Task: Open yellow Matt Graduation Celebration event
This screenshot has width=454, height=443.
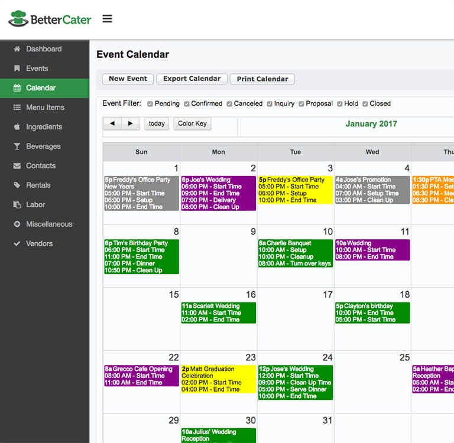Action: (x=218, y=379)
